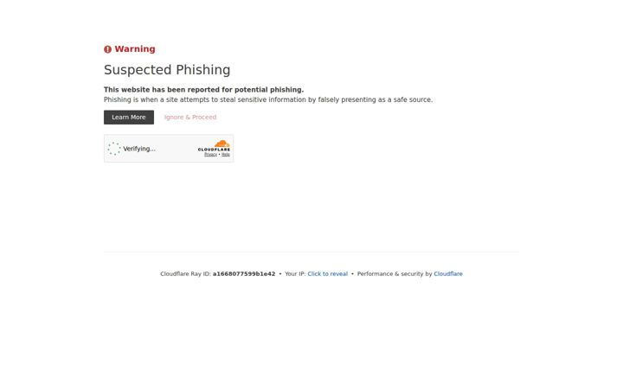Reveal your IP via Click to reveal
The width and height of the screenshot is (623, 389).
327,274
